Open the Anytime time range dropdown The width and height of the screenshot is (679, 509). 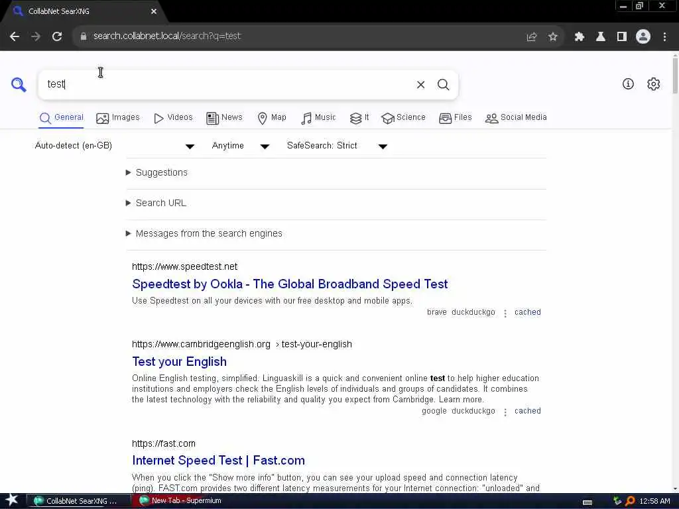tap(240, 146)
